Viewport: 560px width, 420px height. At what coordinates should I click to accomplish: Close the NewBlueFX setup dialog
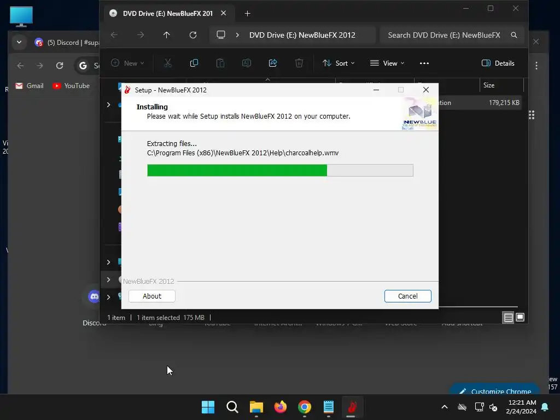coord(425,90)
